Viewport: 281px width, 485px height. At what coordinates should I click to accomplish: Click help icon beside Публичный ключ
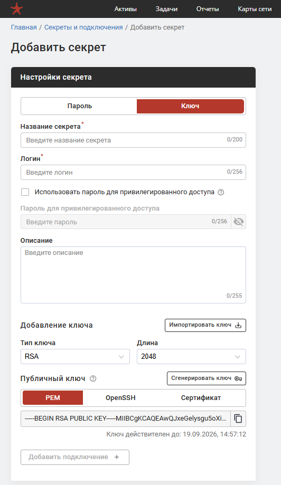pos(93,378)
